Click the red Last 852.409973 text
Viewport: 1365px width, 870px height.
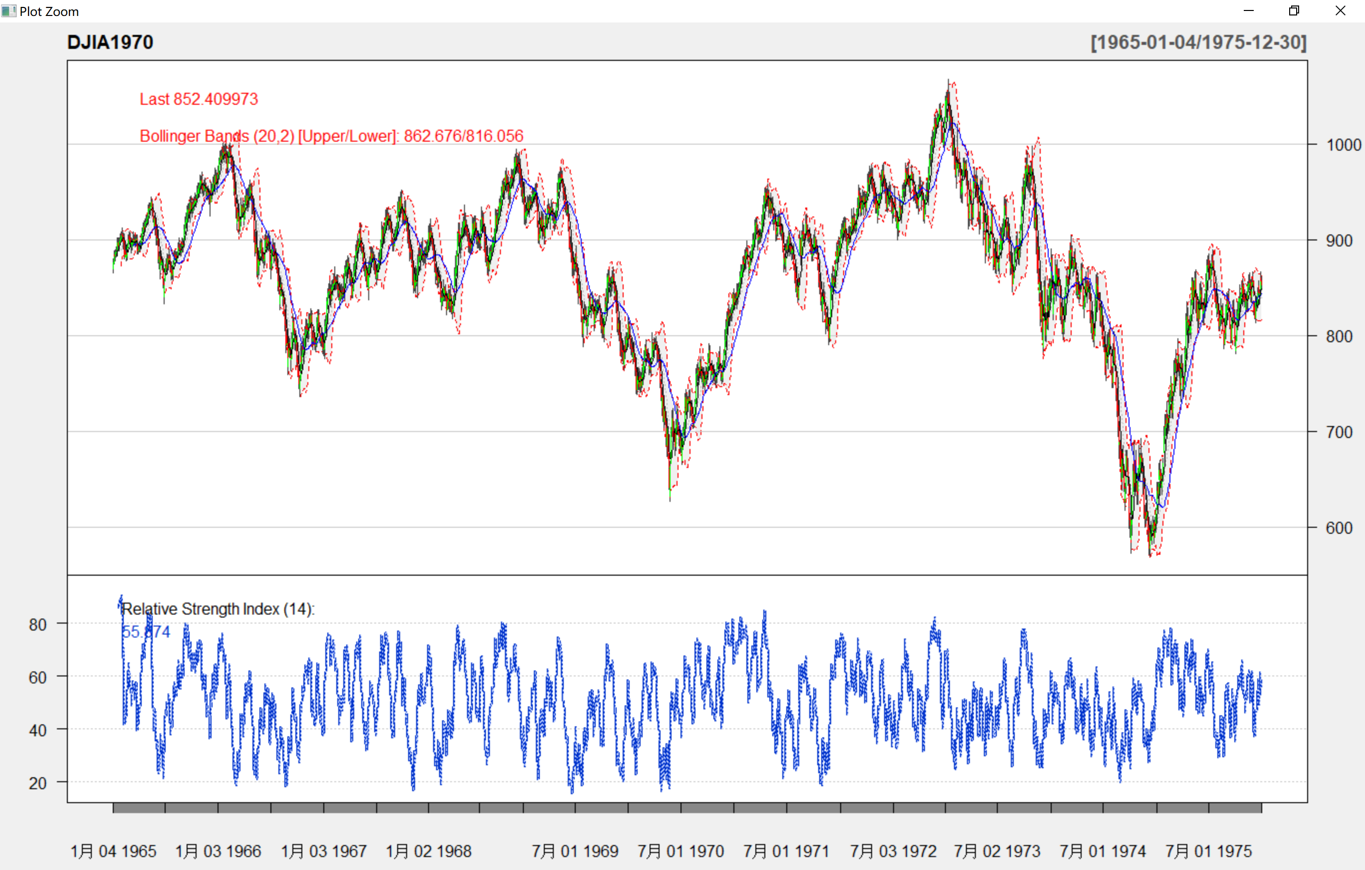point(199,99)
